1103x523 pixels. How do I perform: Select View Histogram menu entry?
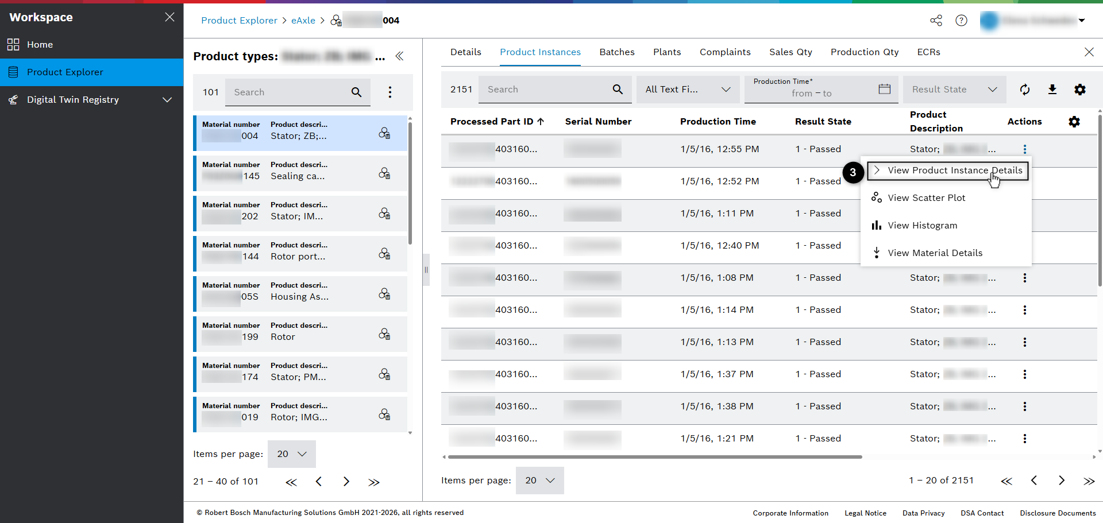[946, 226]
